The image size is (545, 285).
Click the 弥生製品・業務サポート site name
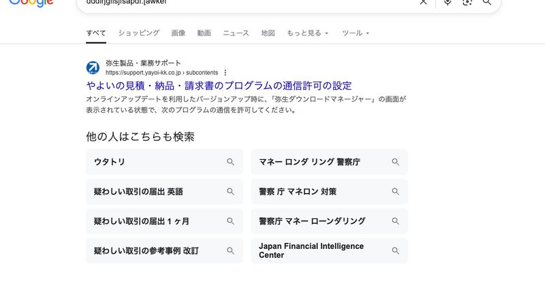pos(143,63)
